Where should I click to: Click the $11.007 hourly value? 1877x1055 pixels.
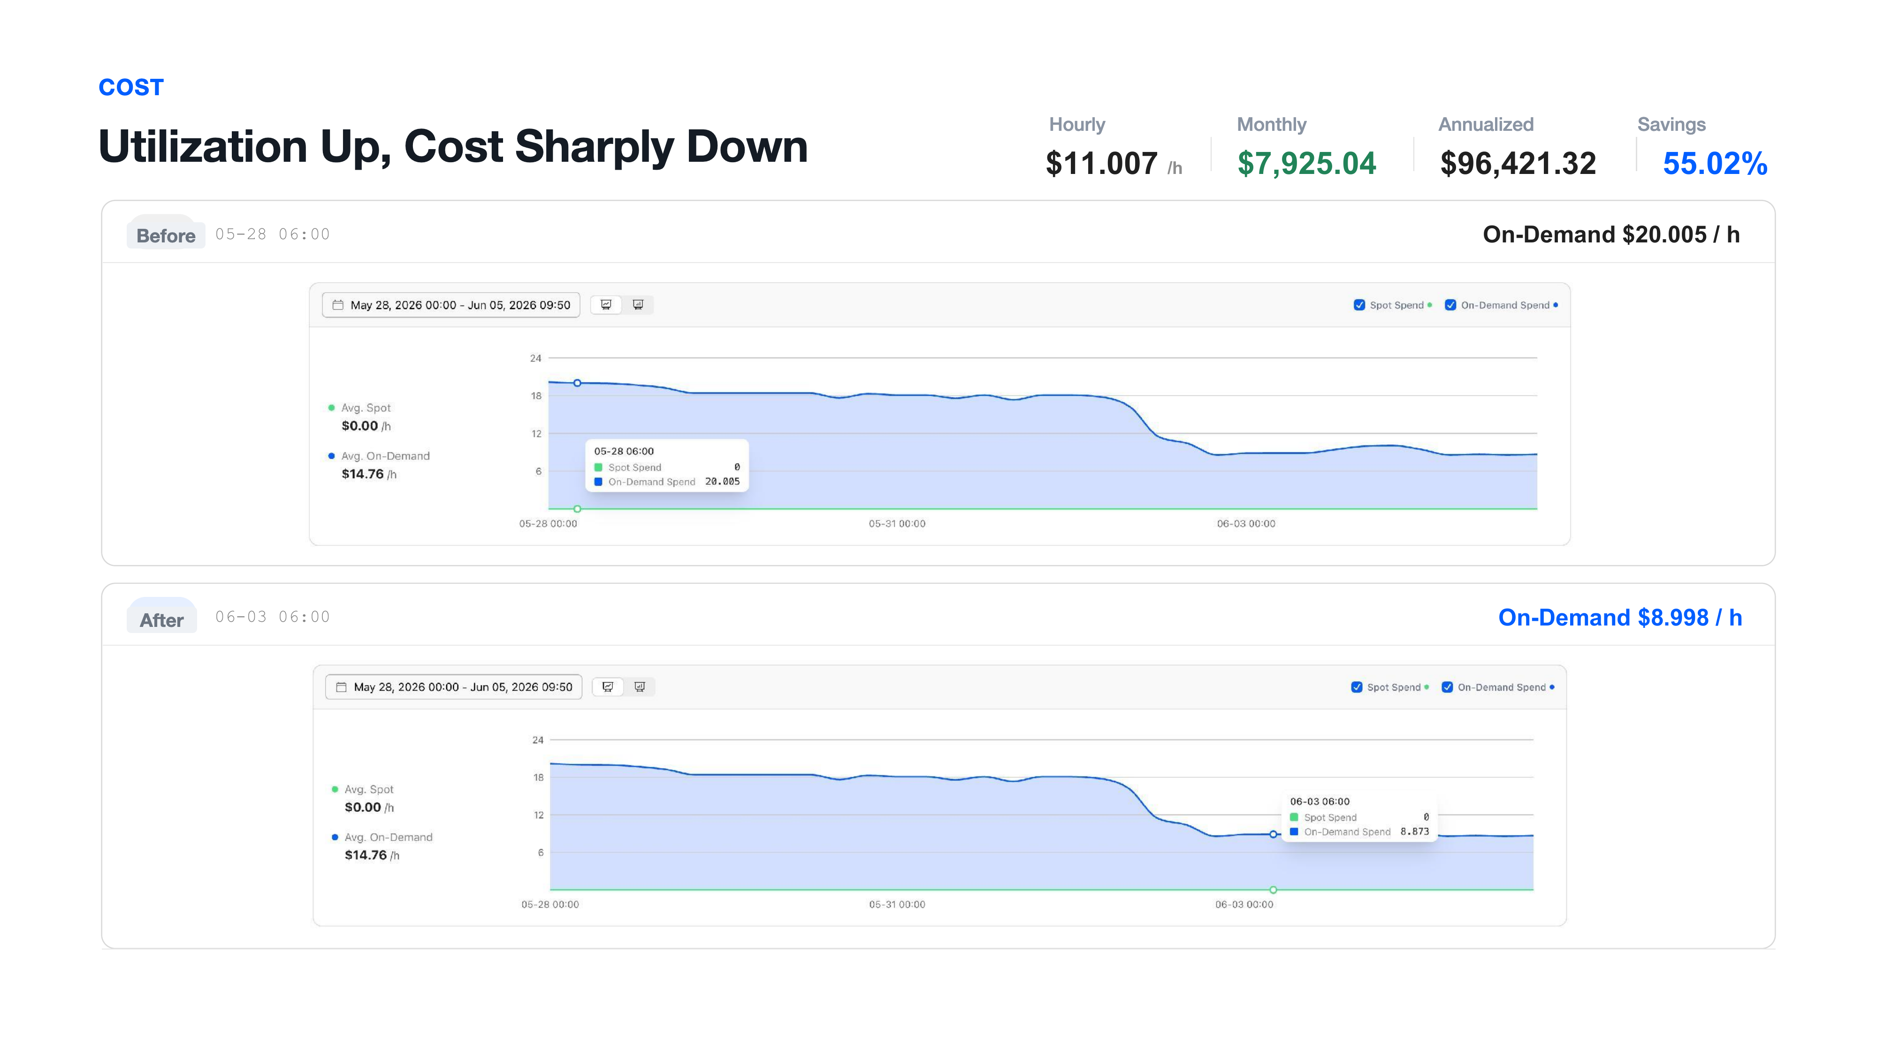(1101, 163)
